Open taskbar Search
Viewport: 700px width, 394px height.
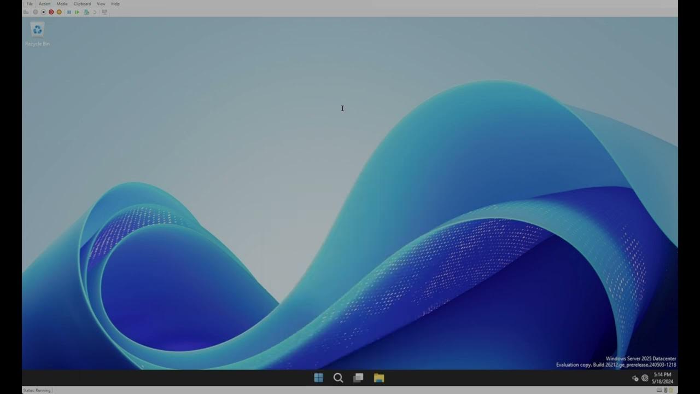pos(338,378)
